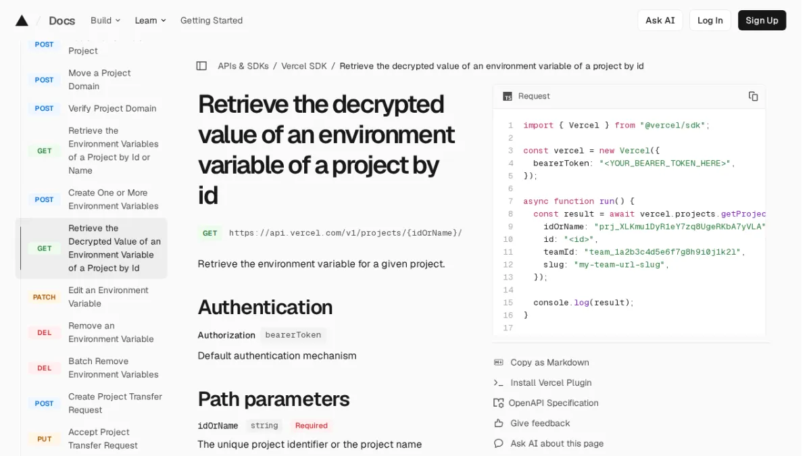
Task: Click the endpoint URL next to GET badge
Action: point(345,233)
